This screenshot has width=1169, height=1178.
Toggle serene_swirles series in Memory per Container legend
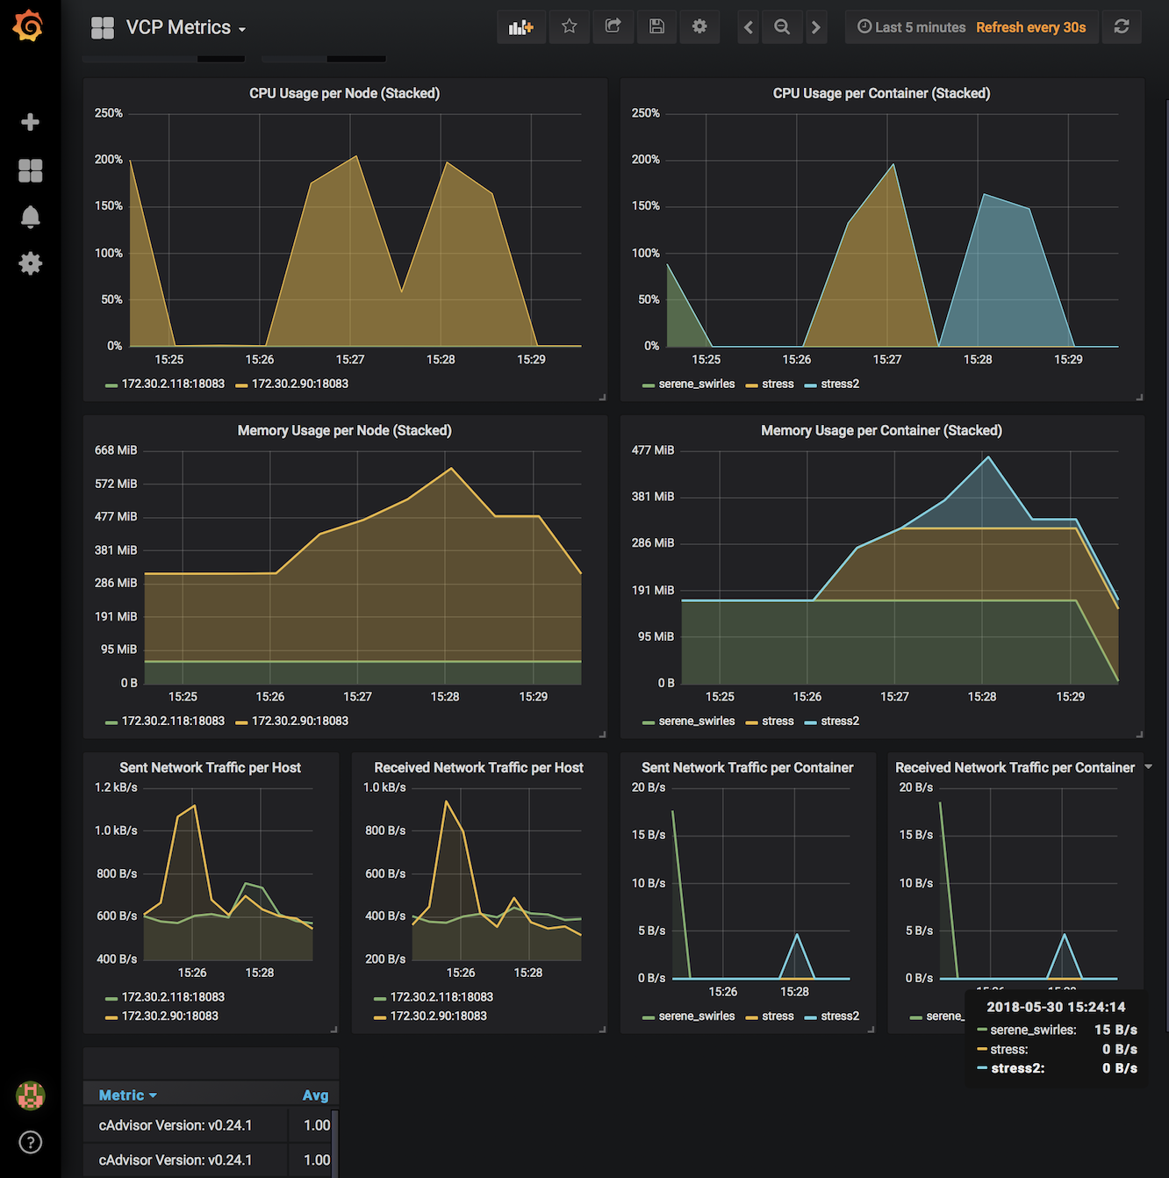coord(696,721)
